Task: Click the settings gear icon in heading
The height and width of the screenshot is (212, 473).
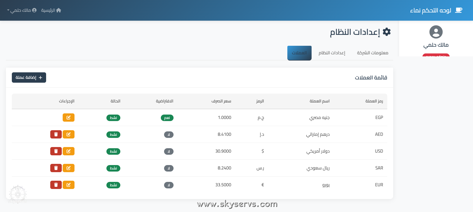Action: point(387,32)
